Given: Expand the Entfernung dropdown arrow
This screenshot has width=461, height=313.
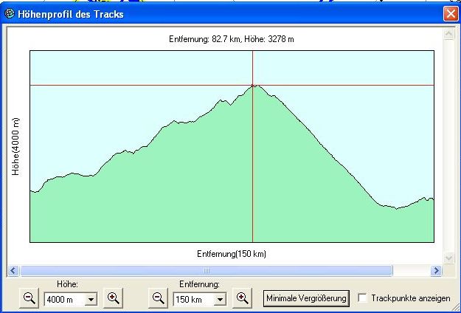Looking at the screenshot, I should coord(220,299).
